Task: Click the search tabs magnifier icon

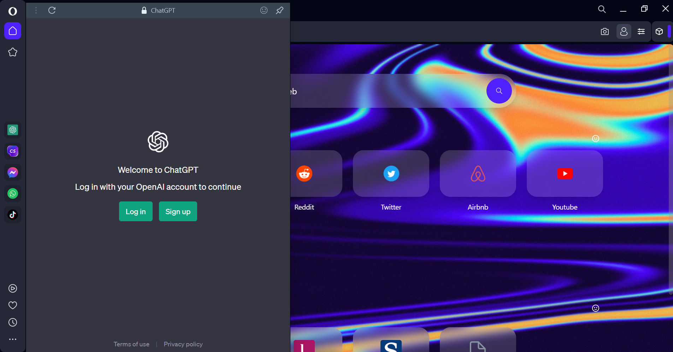Action: 602,10
